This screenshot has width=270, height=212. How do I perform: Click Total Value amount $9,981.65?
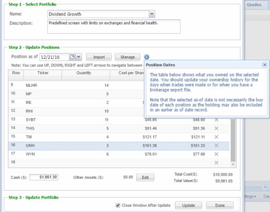(224, 181)
